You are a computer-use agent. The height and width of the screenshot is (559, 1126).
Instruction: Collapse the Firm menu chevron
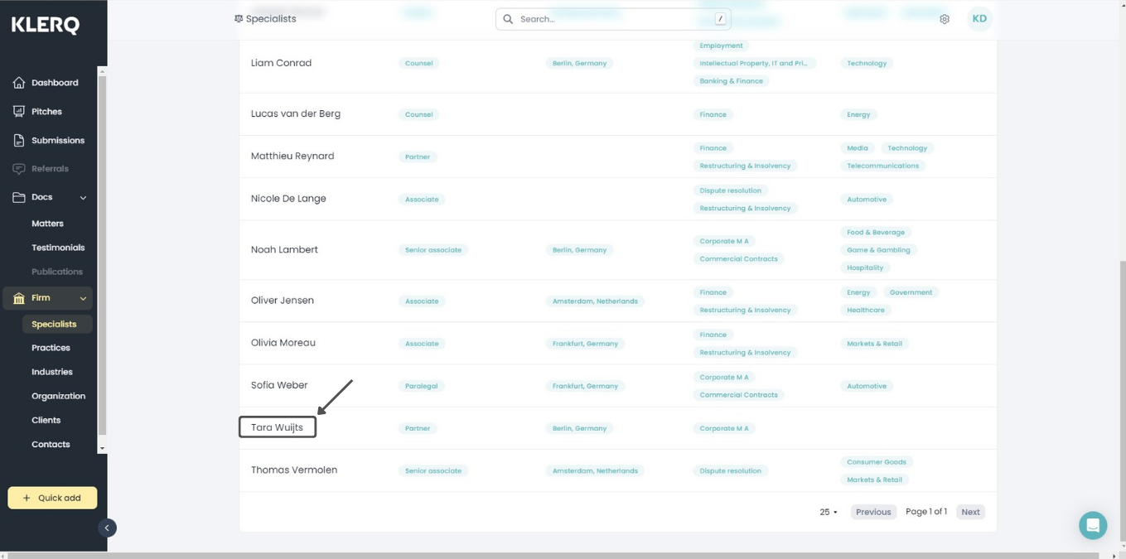(83, 298)
